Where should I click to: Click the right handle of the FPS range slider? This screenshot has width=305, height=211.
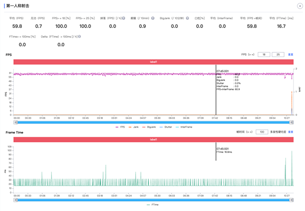[294, 122]
